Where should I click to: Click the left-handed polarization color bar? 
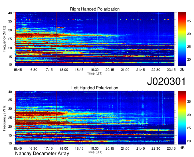point(182,118)
